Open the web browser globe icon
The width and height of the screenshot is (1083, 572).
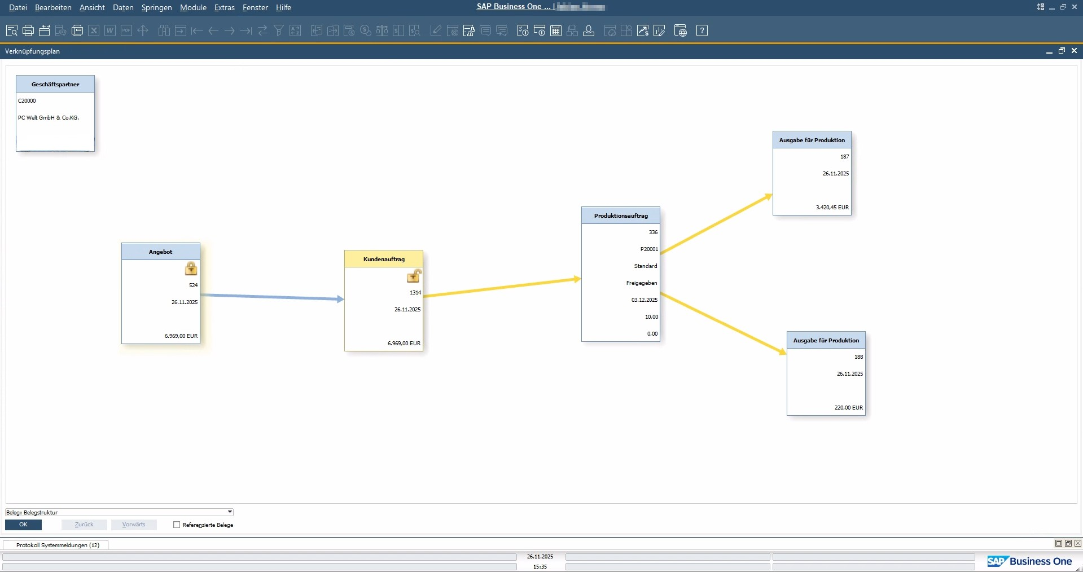pyautogui.click(x=681, y=30)
